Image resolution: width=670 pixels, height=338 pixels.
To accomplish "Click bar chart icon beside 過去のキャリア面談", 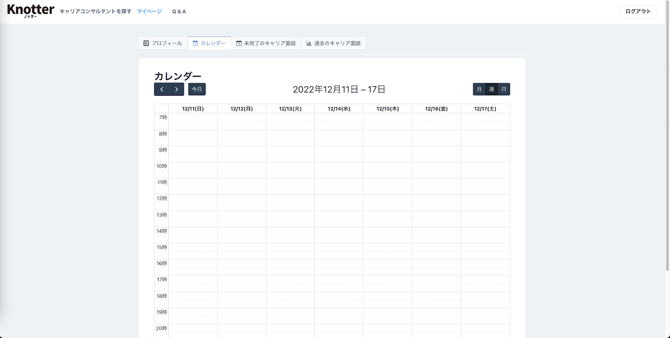I will click(309, 43).
